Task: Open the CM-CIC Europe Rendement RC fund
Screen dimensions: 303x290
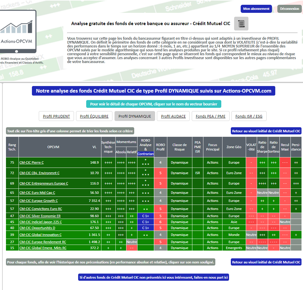Action: point(43,242)
